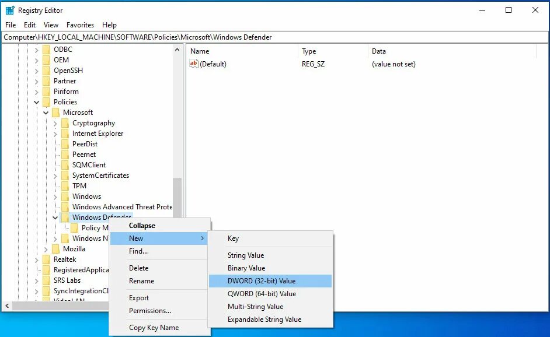This screenshot has width=550, height=337.
Task: Expand the Mozilla tree node
Action: [x=46, y=250]
